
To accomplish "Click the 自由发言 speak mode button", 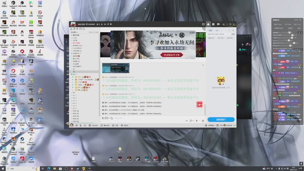I will tap(93, 125).
